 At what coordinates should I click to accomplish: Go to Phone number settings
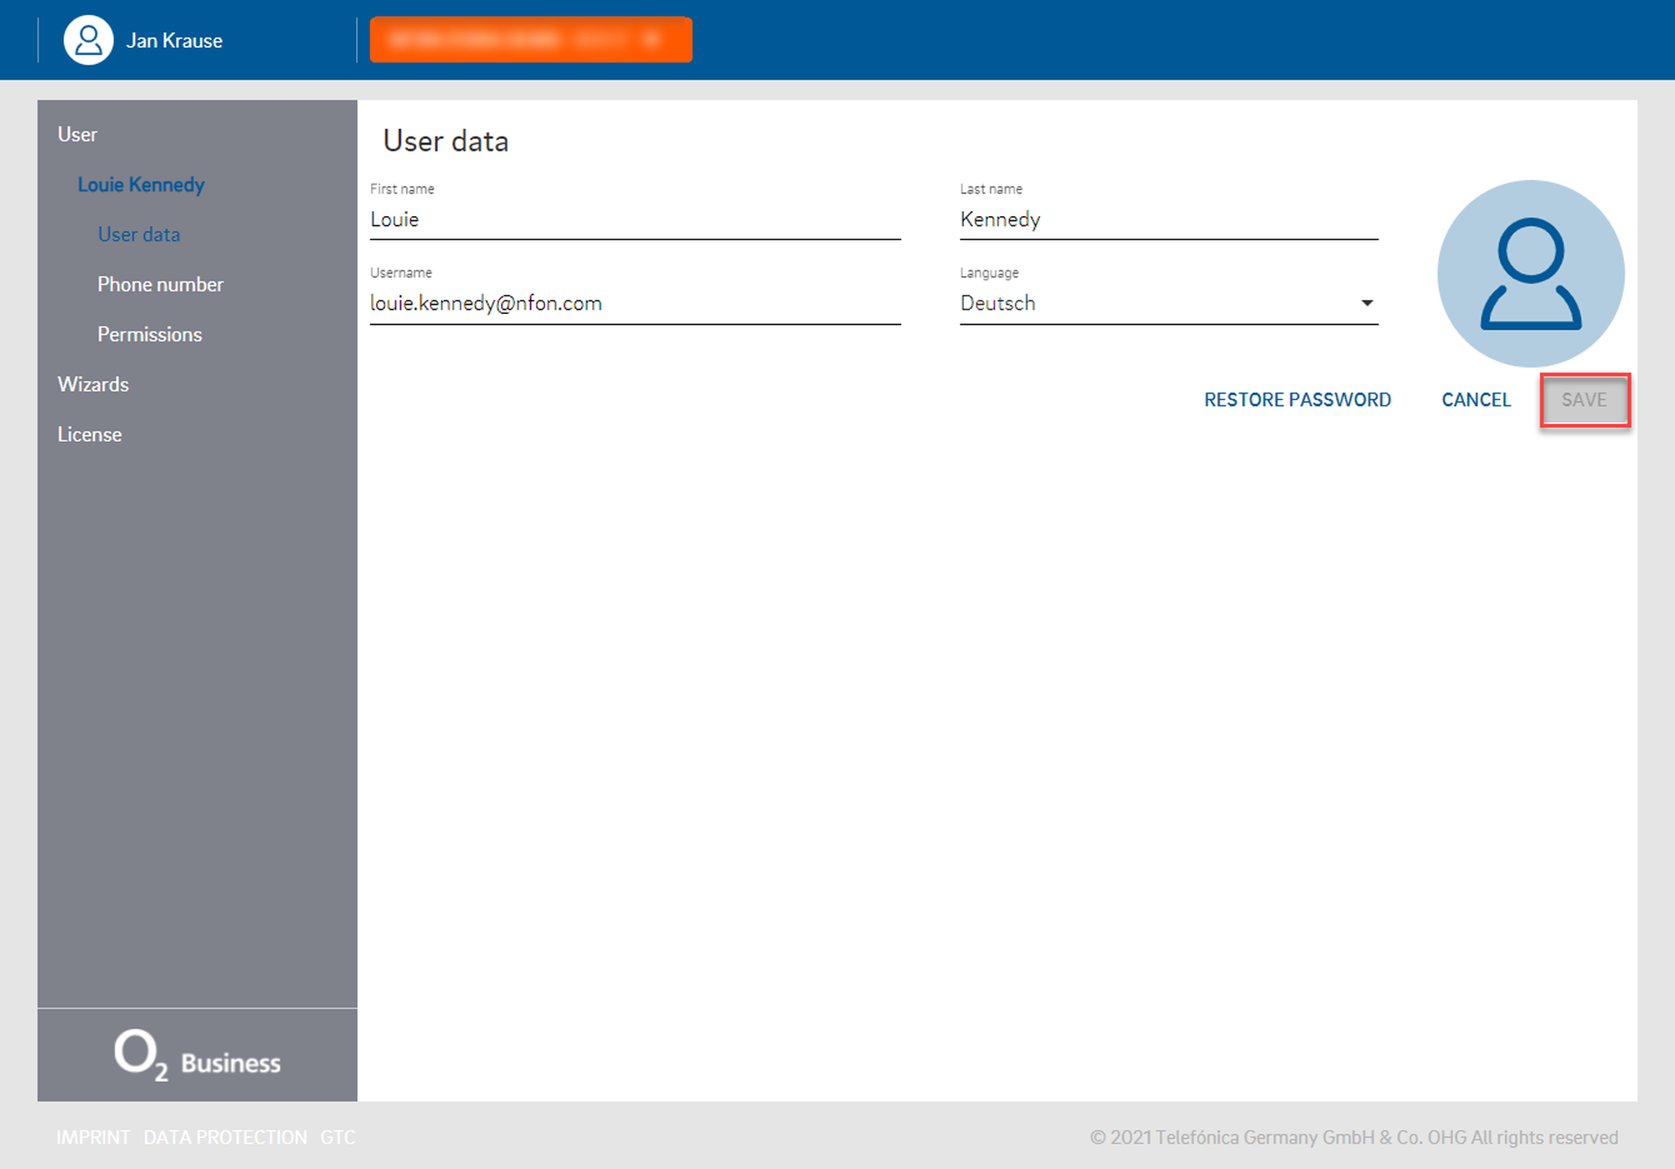(160, 285)
